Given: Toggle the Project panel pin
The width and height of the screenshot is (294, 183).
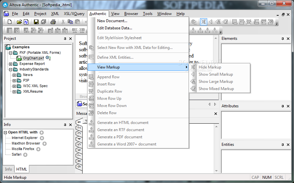Looking at the screenshot, I should tap(65, 38).
